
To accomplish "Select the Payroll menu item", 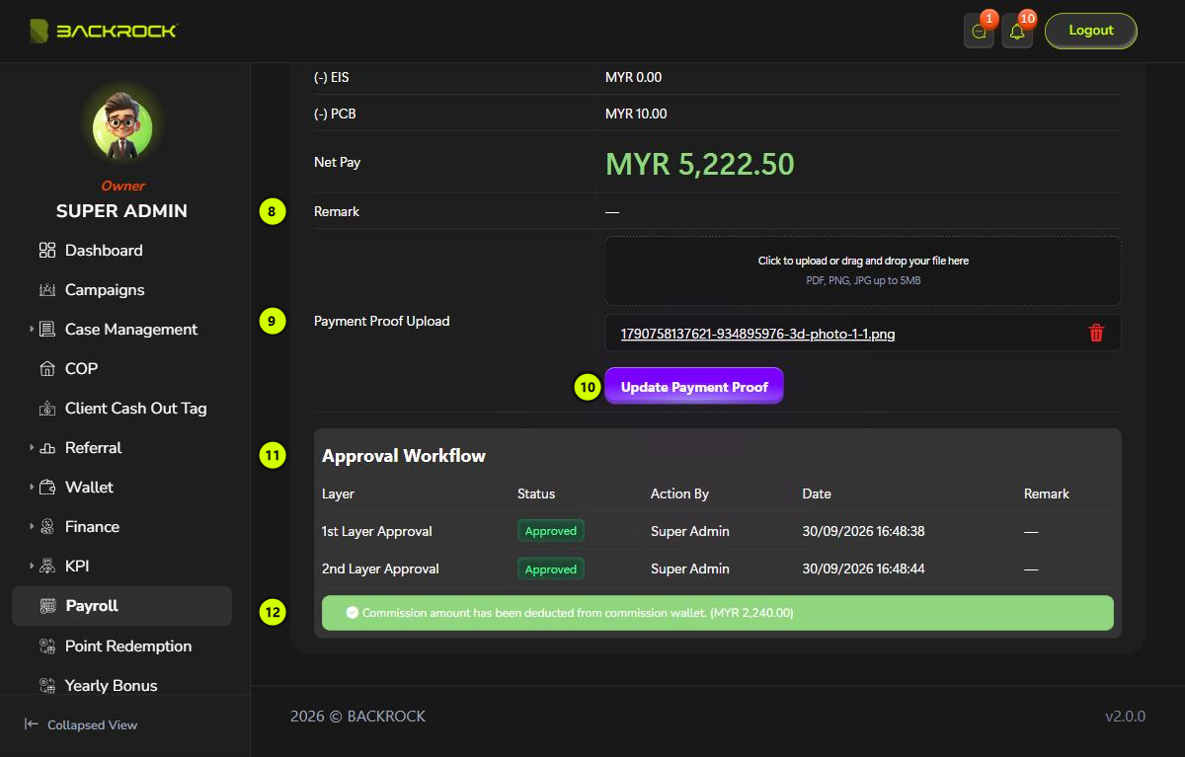I will click(x=121, y=606).
